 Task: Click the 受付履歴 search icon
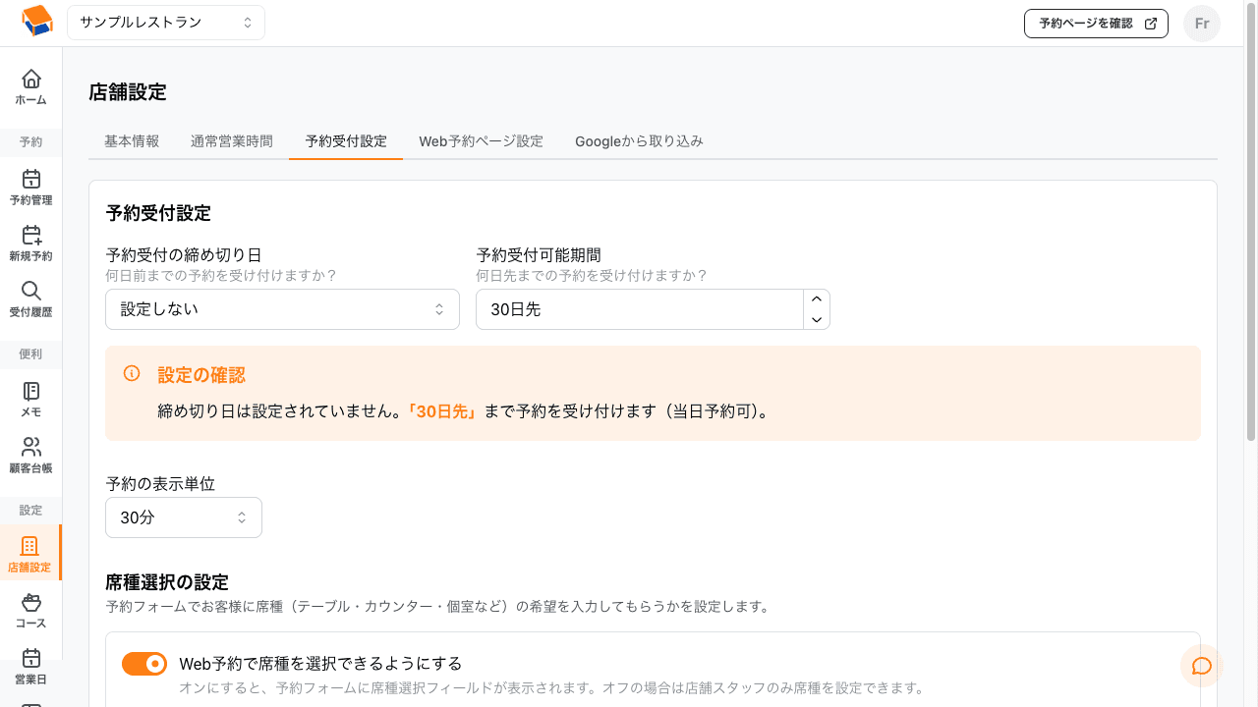[30, 298]
